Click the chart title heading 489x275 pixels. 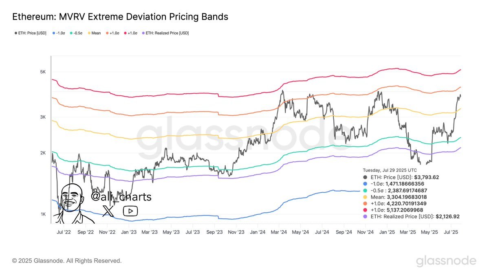[120, 17]
